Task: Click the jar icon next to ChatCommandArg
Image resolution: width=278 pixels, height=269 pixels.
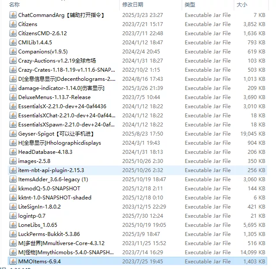Action: click(13, 15)
